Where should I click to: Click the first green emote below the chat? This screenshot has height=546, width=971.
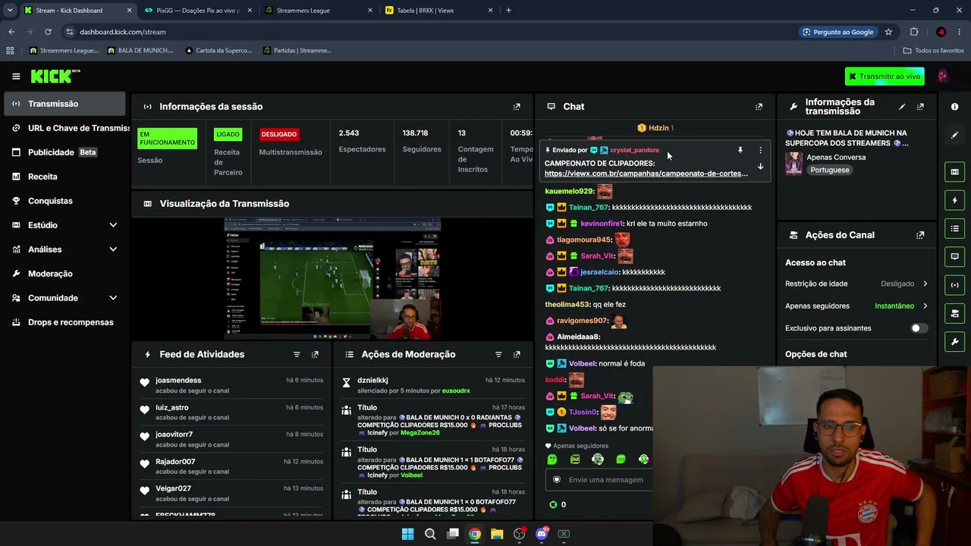[x=552, y=460]
